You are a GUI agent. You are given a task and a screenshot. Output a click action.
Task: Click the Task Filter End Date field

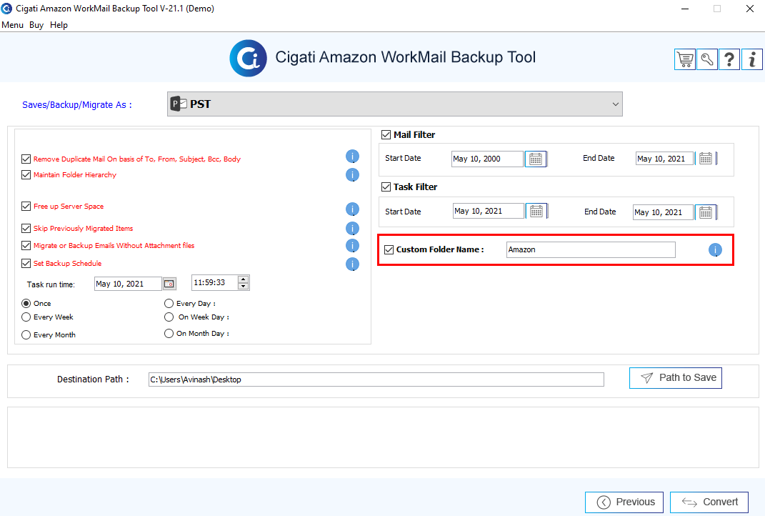pyautogui.click(x=663, y=212)
